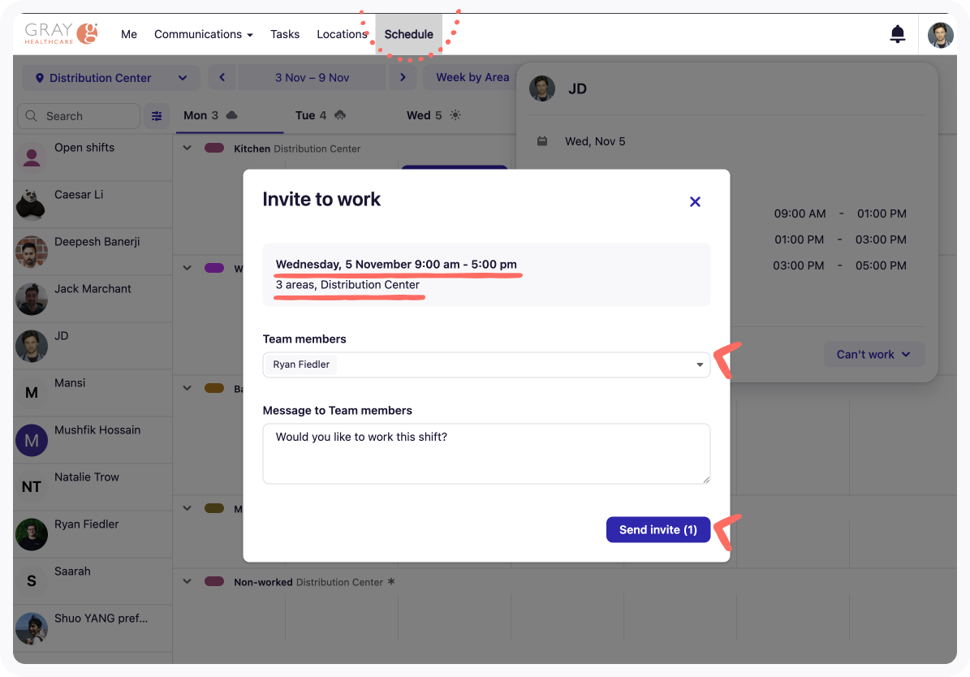Go to the previous week arrow
This screenshot has height=677, width=970.
[x=222, y=78]
